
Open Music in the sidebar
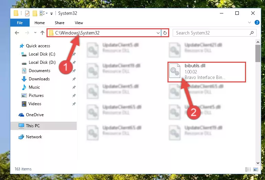(34, 87)
